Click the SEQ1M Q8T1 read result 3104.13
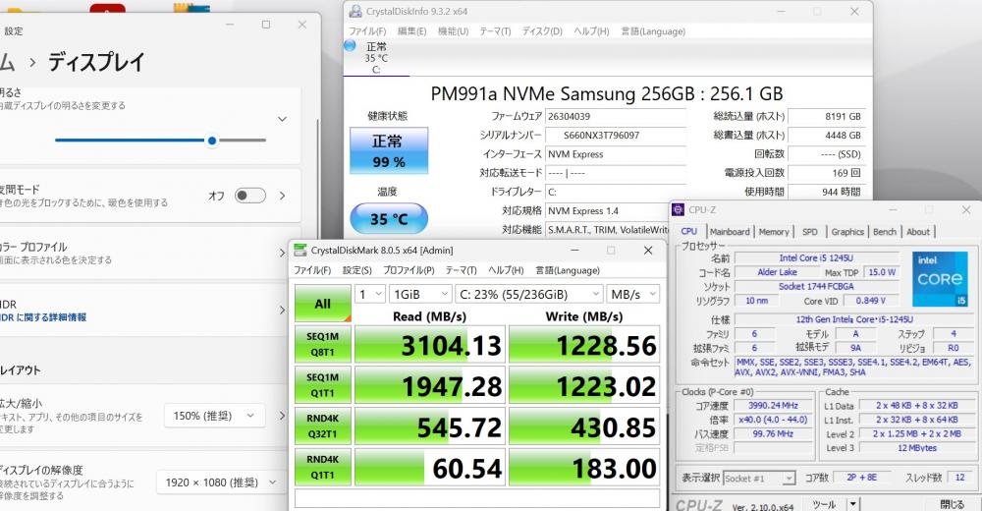Image resolution: width=982 pixels, height=511 pixels. click(x=430, y=345)
